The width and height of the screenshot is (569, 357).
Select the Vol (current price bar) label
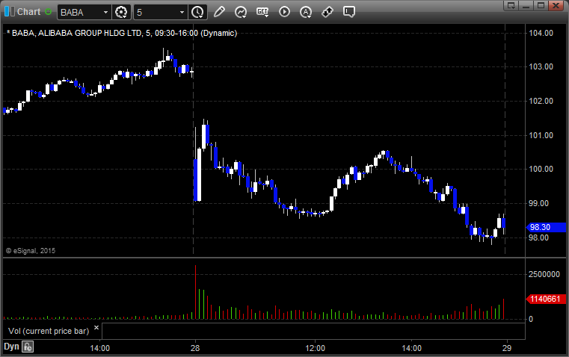(x=49, y=331)
